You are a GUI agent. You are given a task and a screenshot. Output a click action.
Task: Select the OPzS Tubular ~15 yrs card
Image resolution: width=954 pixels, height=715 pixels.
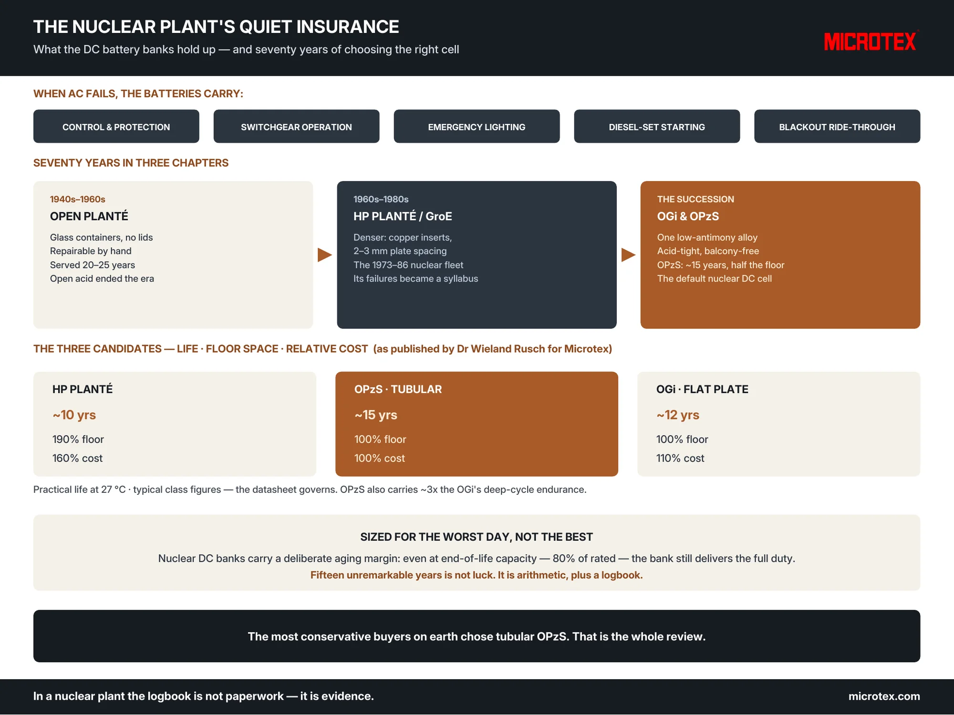point(477,424)
